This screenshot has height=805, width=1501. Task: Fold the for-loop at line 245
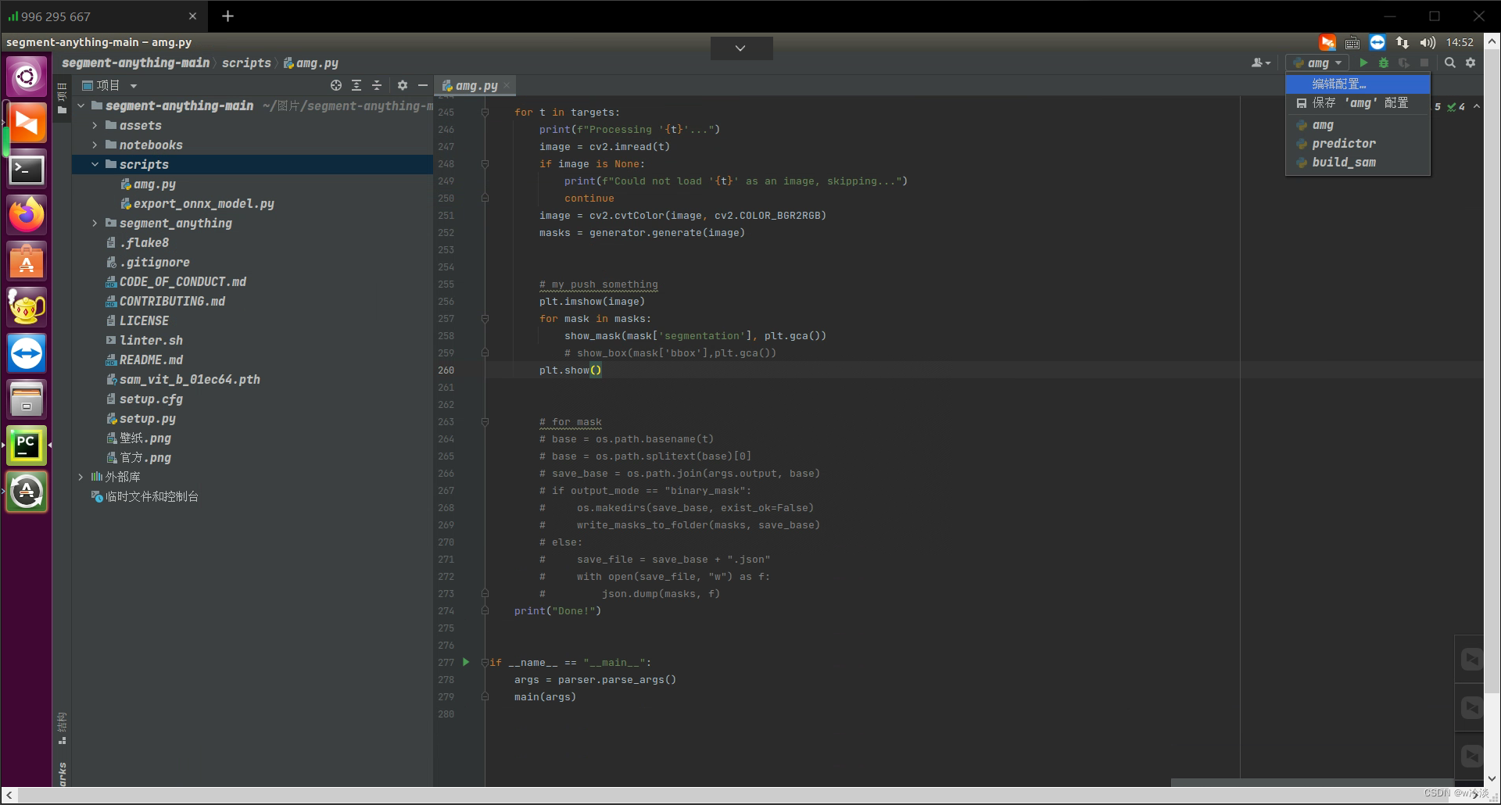tap(485, 112)
